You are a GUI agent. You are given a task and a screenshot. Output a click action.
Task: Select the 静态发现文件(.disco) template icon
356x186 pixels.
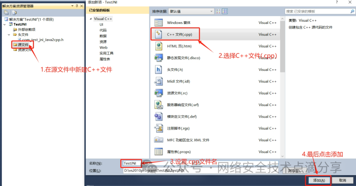click(159, 58)
